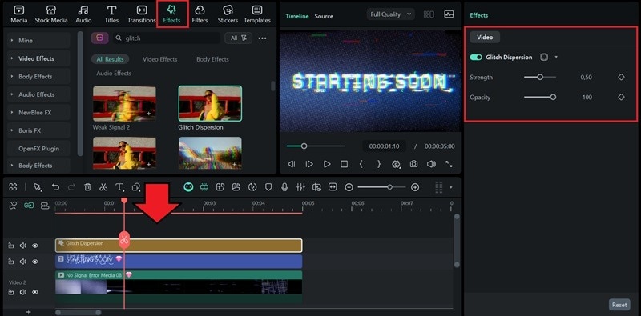Image resolution: width=641 pixels, height=316 pixels.
Task: Take a snapshot with camera icon
Action: click(413, 164)
